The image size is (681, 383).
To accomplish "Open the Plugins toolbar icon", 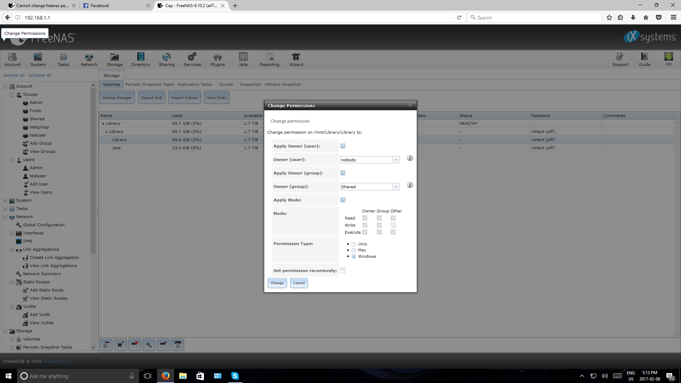I will pos(218,59).
